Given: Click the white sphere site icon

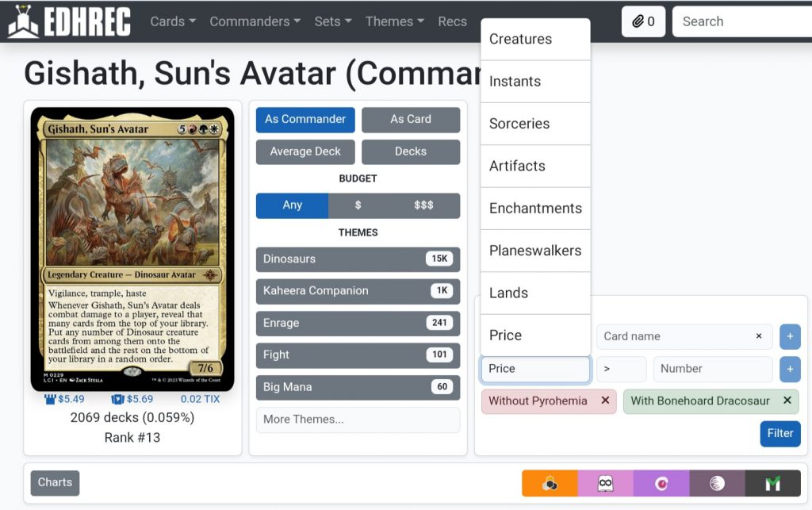Looking at the screenshot, I should coord(717,482).
